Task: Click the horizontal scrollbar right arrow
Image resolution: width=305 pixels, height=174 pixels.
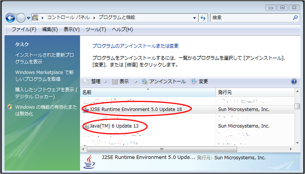Action: 291,149
